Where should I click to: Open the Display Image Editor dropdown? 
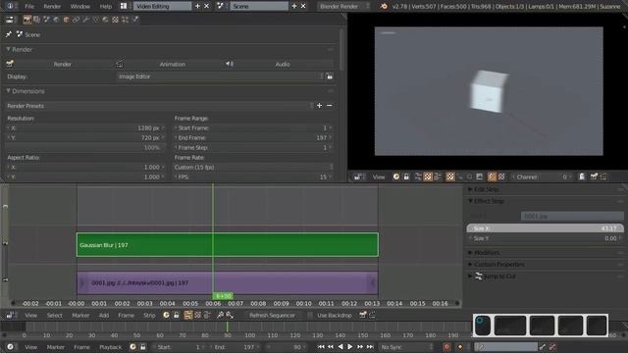tap(220, 76)
